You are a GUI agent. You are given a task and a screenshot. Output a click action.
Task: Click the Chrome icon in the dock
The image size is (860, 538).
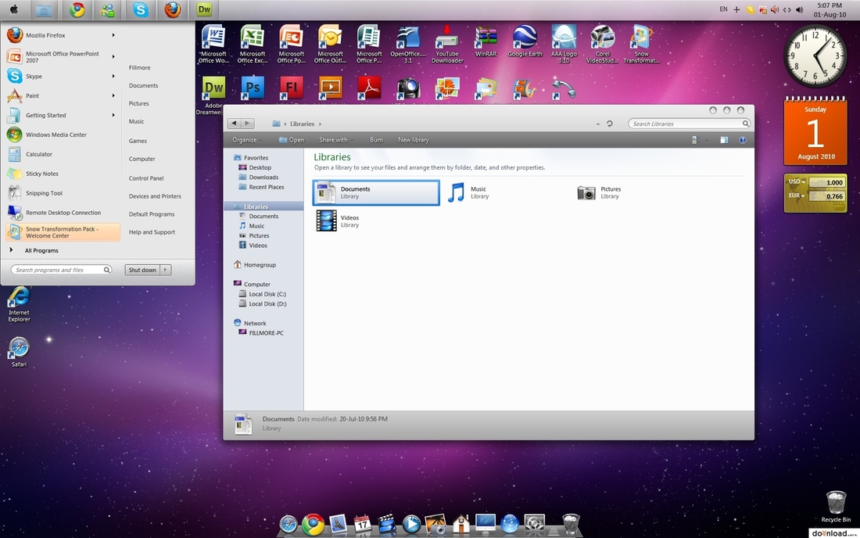(x=313, y=524)
